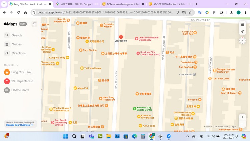This screenshot has width=250, height=141.
Task: Select the Fuji Seafood marker
Action: [195, 67]
